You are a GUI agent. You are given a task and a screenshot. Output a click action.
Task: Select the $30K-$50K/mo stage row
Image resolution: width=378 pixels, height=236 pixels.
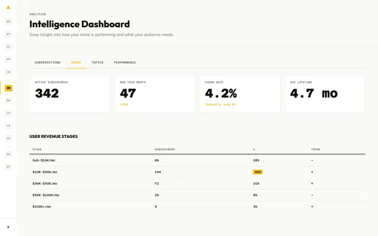(x=197, y=183)
